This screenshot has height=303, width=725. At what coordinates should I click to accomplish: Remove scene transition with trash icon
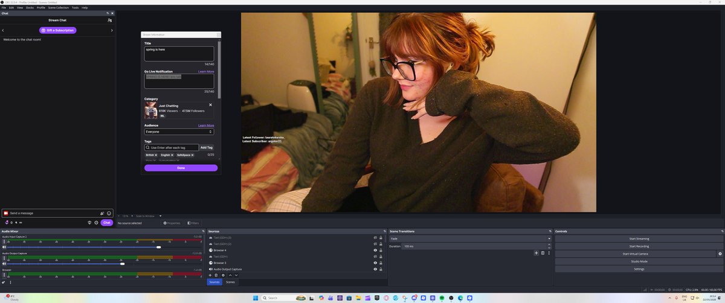click(543, 253)
